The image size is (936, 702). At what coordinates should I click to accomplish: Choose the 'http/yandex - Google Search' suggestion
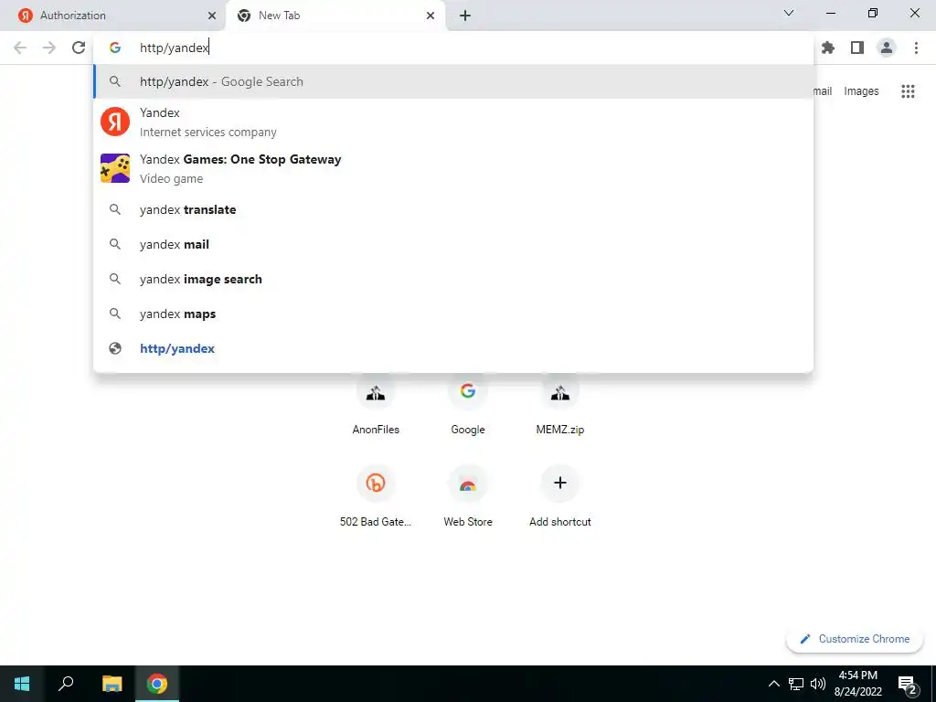coord(453,81)
